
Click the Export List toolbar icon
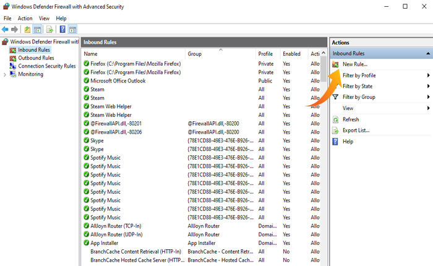(x=49, y=29)
